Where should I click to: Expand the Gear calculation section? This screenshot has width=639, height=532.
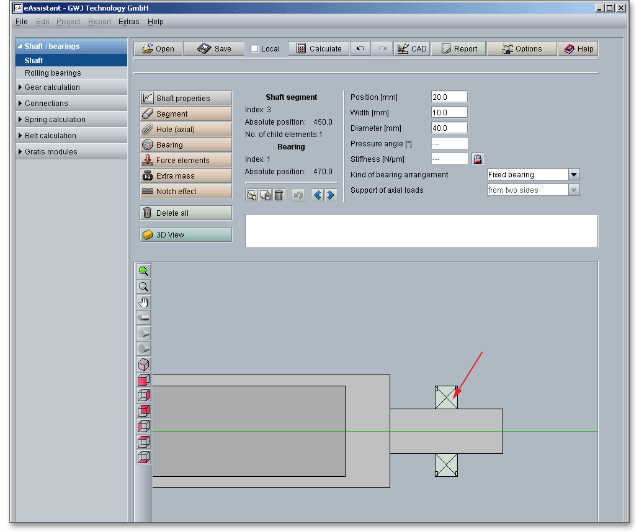coord(52,87)
